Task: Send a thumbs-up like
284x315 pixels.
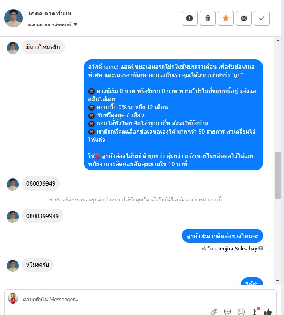Action: [268, 312]
